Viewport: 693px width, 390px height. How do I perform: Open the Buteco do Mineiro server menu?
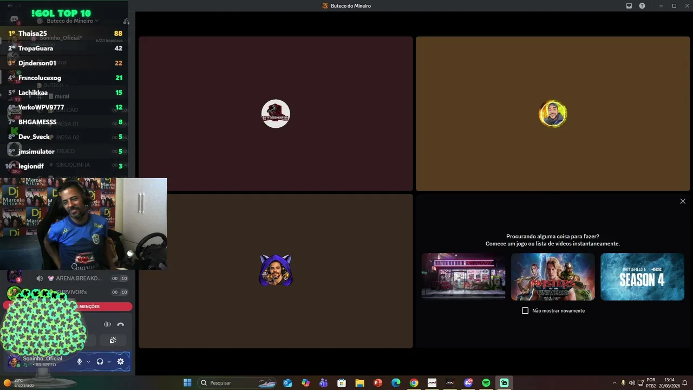[73, 21]
